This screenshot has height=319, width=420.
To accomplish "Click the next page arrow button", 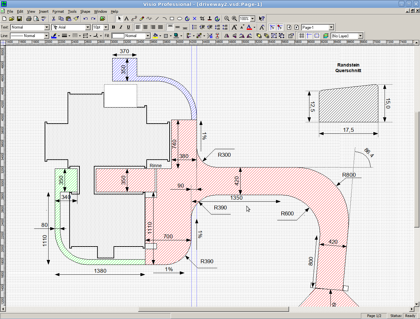I will point(297,27).
